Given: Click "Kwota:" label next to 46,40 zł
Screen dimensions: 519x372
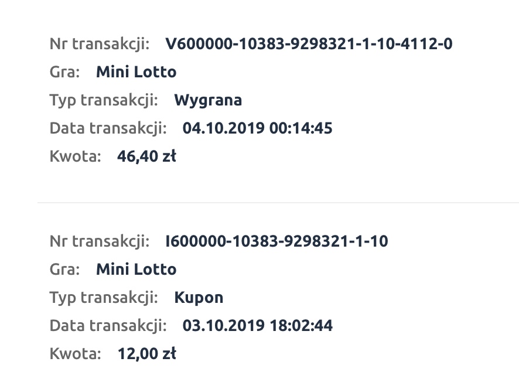Looking at the screenshot, I should (x=76, y=156).
